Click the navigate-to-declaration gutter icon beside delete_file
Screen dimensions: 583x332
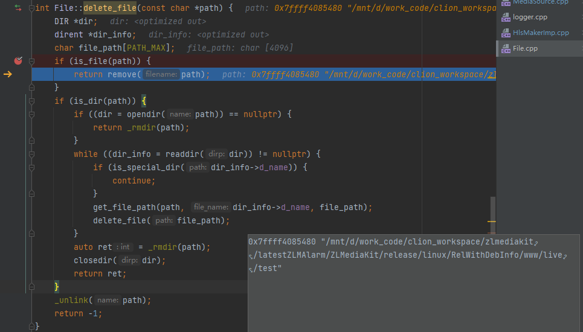[x=18, y=8]
